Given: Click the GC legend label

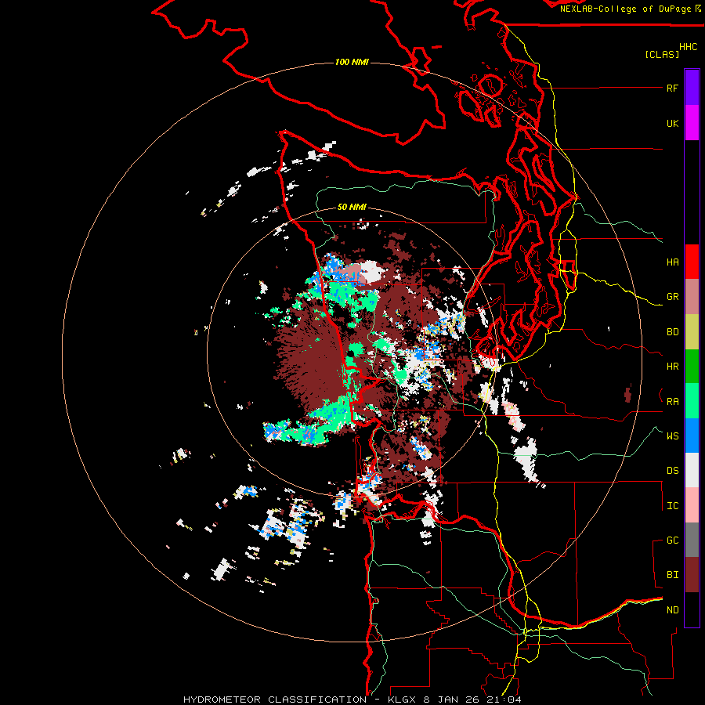Looking at the screenshot, I should click(672, 540).
